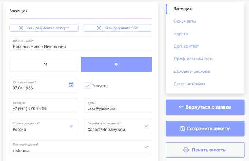
Task: Click the save icon on Сохранить анкету
Action: pyautogui.click(x=182, y=128)
